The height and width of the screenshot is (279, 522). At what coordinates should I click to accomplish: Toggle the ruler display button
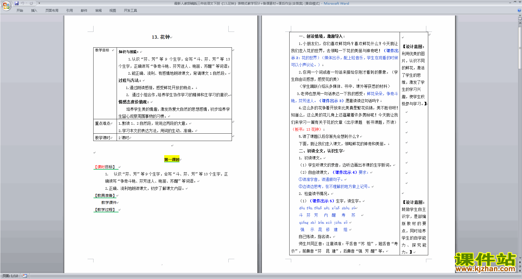click(x=520, y=19)
